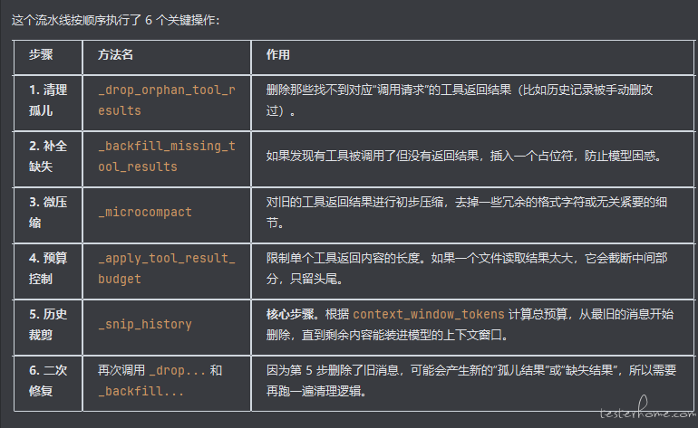This screenshot has width=698, height=428.
Task: Click the "作用" column header
Action: tap(277, 55)
